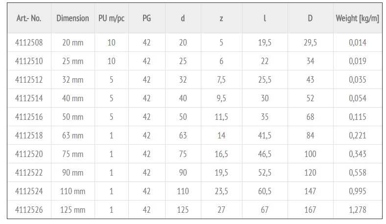Select the z value 23,5
Screen dimensions: 386x224
click(221, 191)
